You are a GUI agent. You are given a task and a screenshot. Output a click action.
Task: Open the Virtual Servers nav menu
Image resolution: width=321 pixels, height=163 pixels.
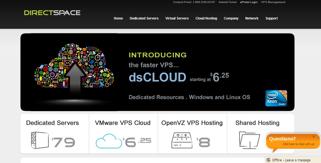click(x=177, y=18)
